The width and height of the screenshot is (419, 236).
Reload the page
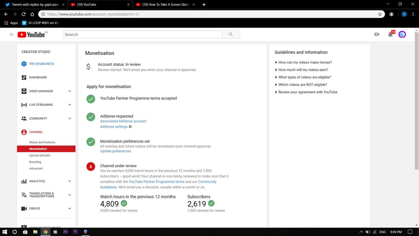(23, 14)
